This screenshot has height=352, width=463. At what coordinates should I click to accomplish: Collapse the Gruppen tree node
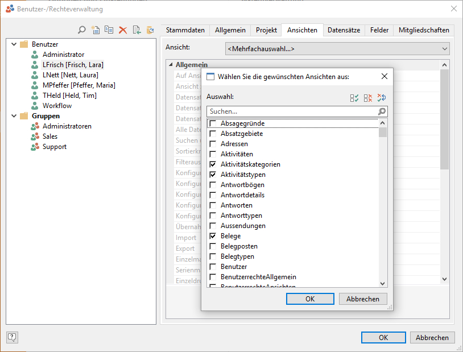pyautogui.click(x=14, y=116)
